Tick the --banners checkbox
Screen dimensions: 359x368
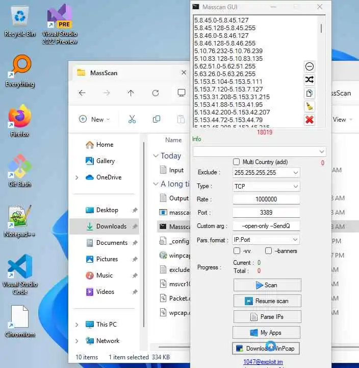[x=268, y=251]
